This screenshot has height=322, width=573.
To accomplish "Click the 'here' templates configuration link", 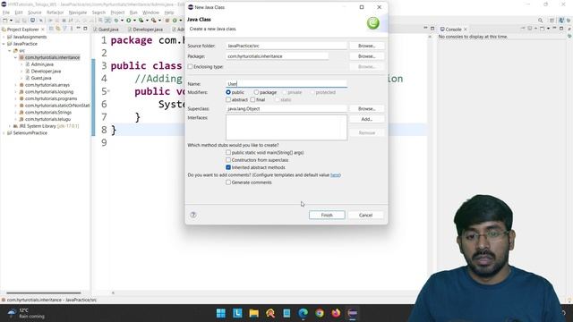I will (335, 175).
